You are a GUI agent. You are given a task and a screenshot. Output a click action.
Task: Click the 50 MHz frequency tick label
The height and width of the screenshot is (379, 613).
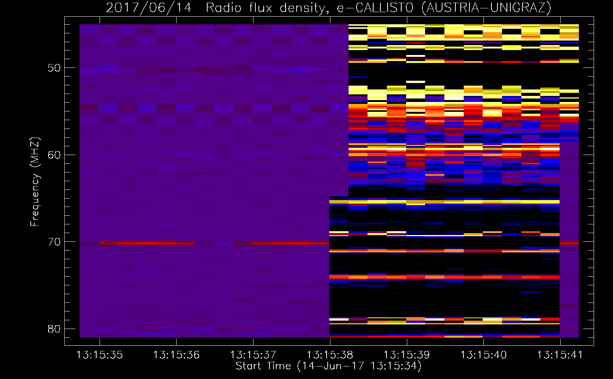54,68
